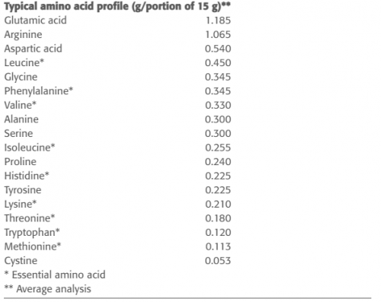Select the Alanine row label
The width and height of the screenshot is (381, 302).
point(21,119)
